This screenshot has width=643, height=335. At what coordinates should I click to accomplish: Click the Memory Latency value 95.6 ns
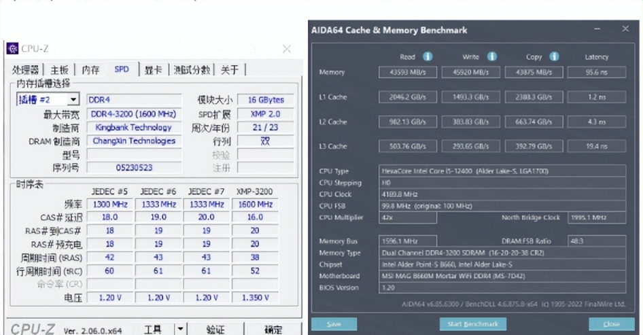[597, 72]
